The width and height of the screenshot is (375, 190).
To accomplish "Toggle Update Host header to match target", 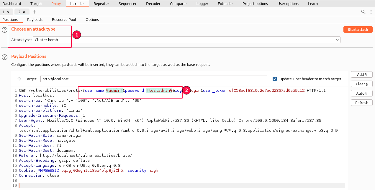I will point(275,79).
